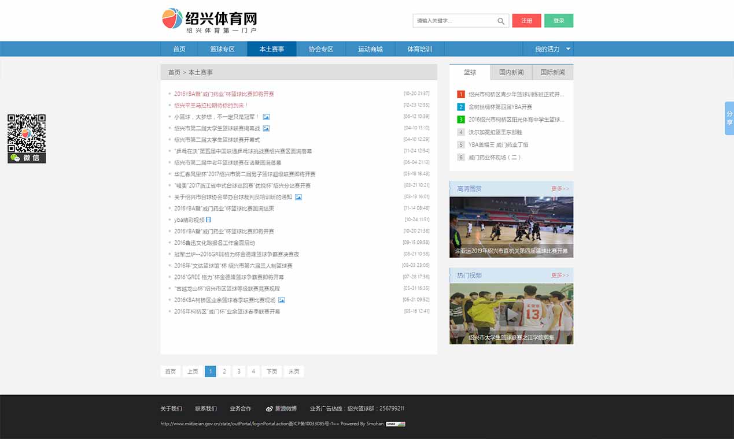Click the gray rank 6 badge

click(461, 158)
